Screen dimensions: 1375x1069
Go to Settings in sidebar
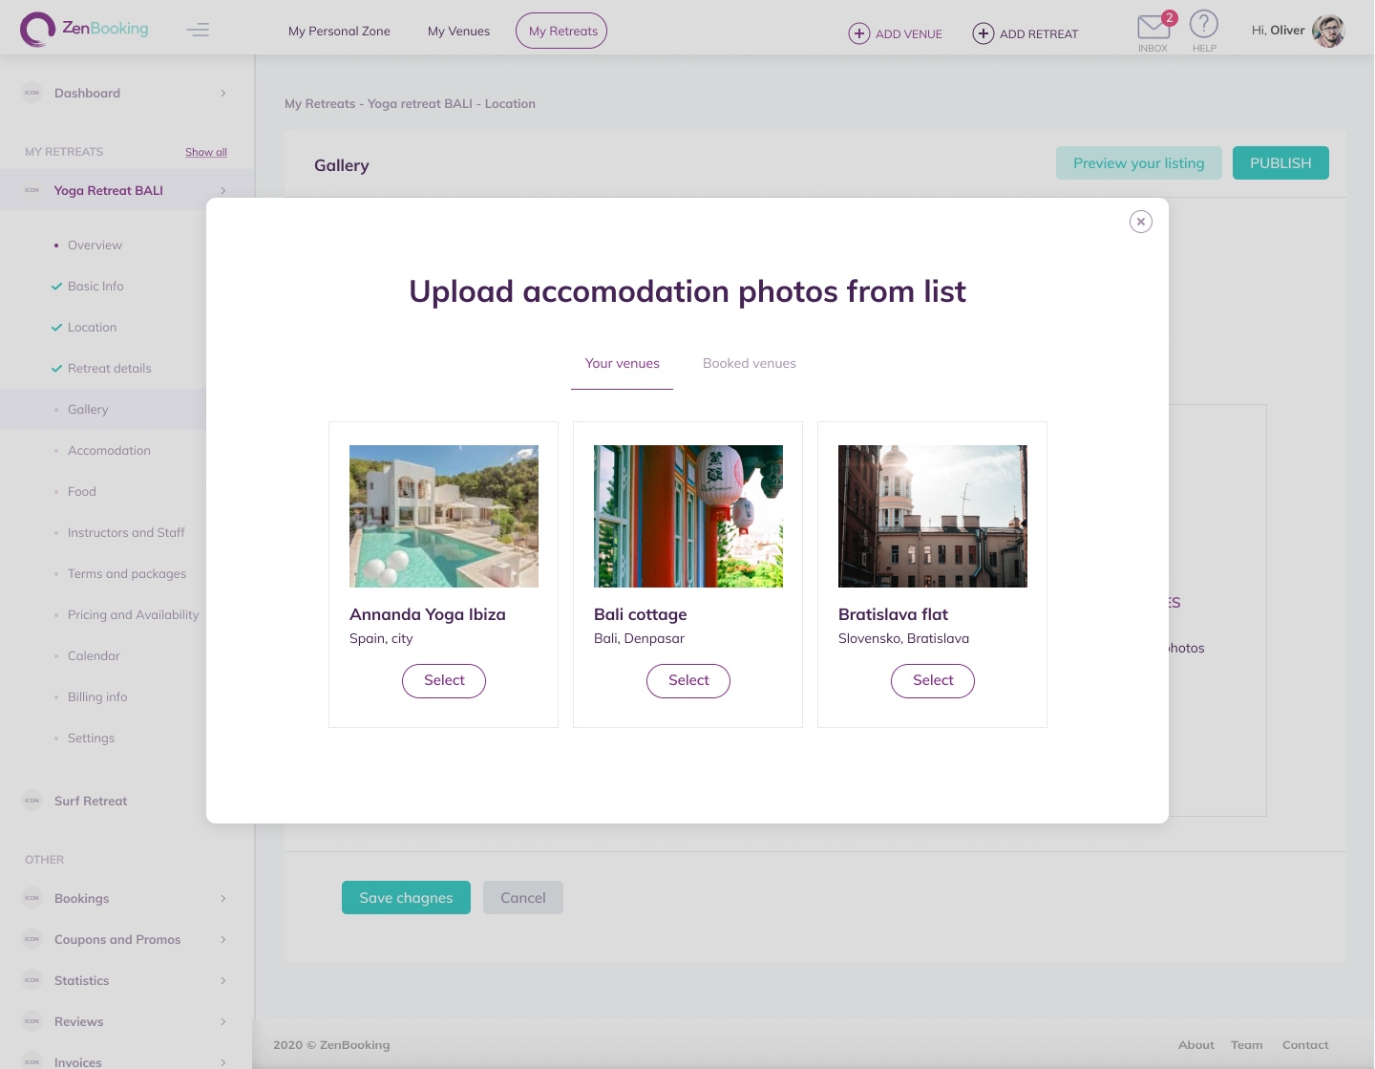91,738
